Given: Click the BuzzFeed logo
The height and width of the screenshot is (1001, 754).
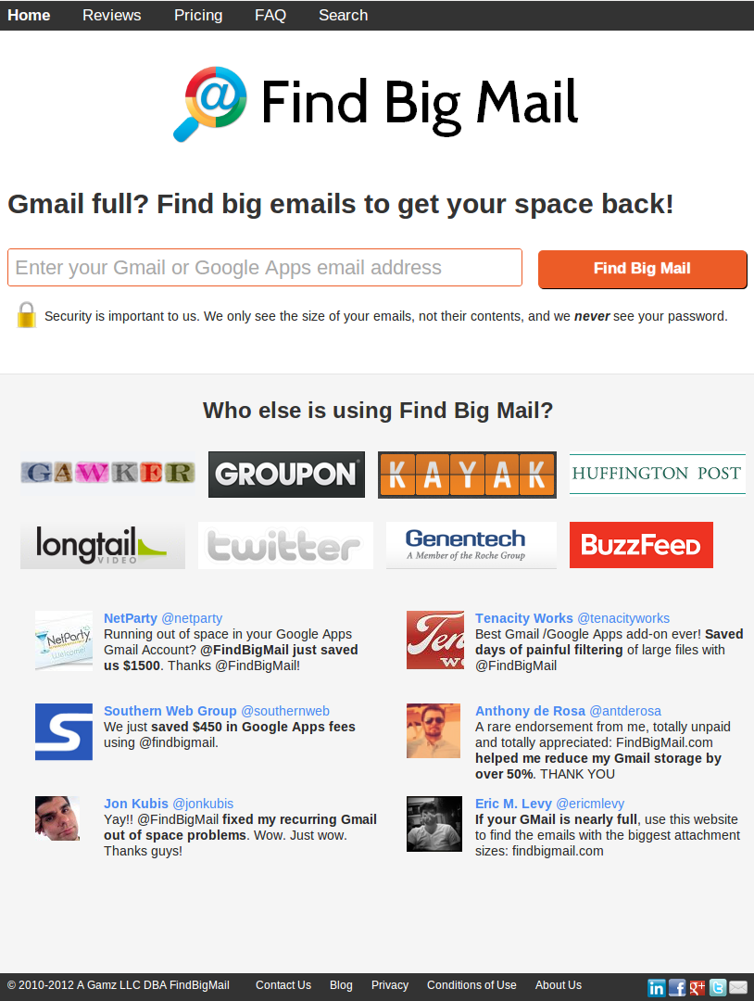Looking at the screenshot, I should point(641,545).
